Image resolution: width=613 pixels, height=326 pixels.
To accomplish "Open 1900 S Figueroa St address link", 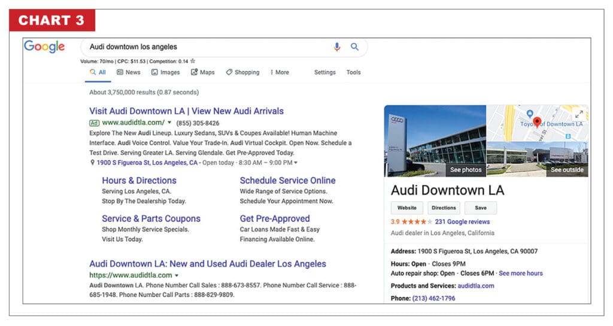I will (147, 163).
